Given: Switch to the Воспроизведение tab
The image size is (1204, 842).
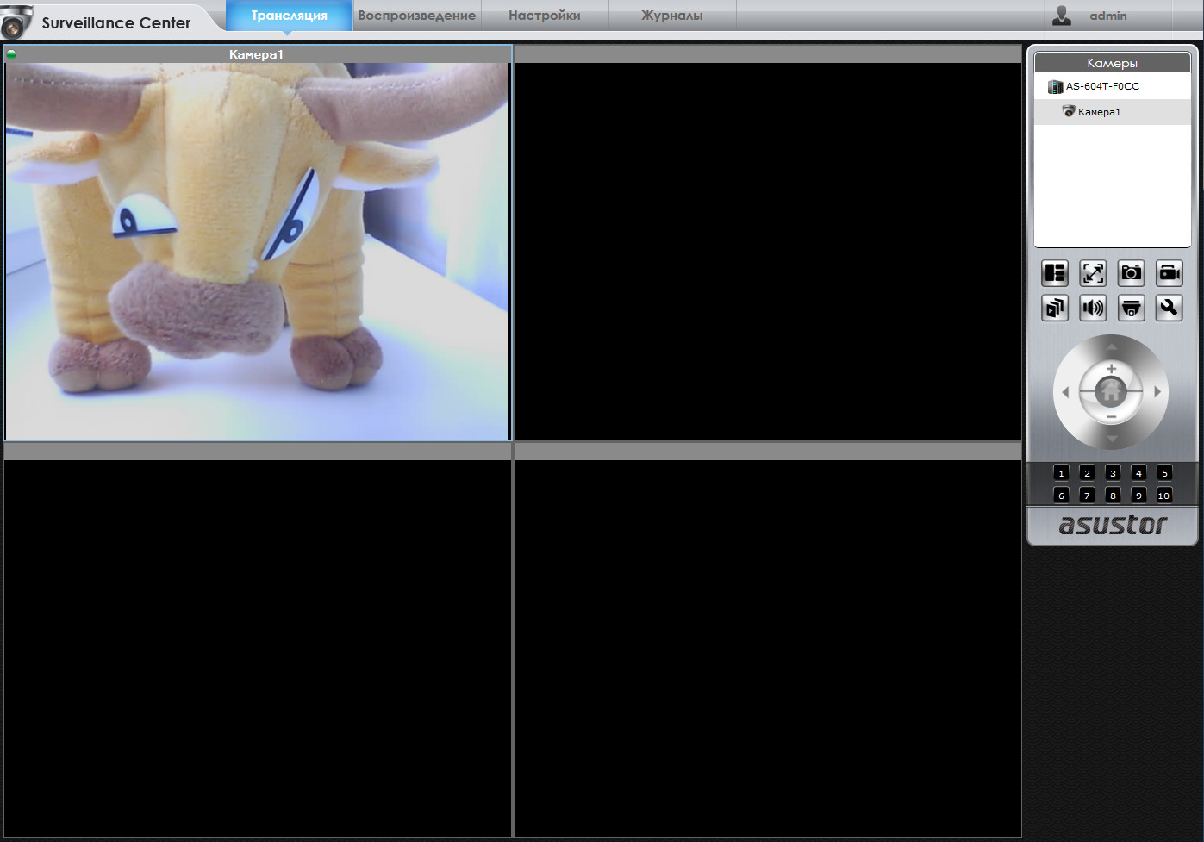Looking at the screenshot, I should (416, 16).
